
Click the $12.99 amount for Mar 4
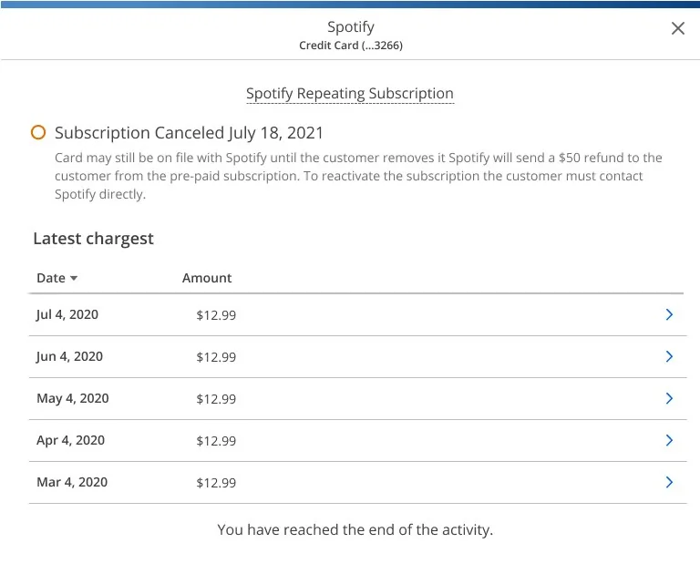(x=216, y=483)
